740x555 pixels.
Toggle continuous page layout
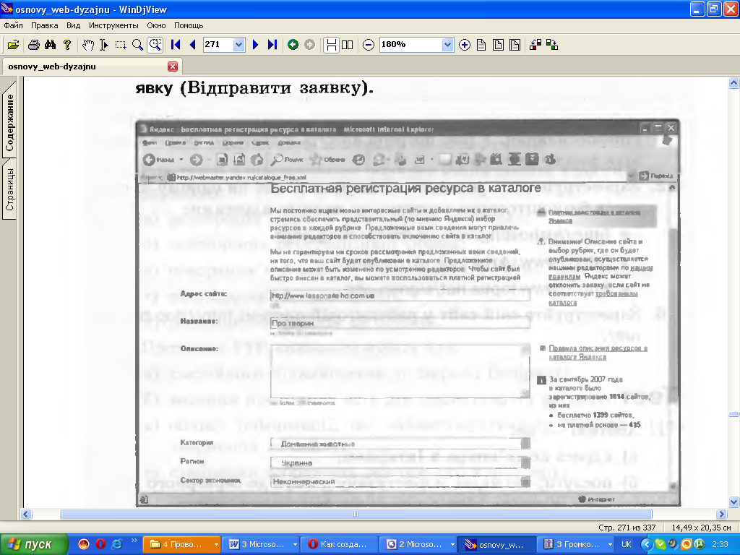click(x=331, y=45)
